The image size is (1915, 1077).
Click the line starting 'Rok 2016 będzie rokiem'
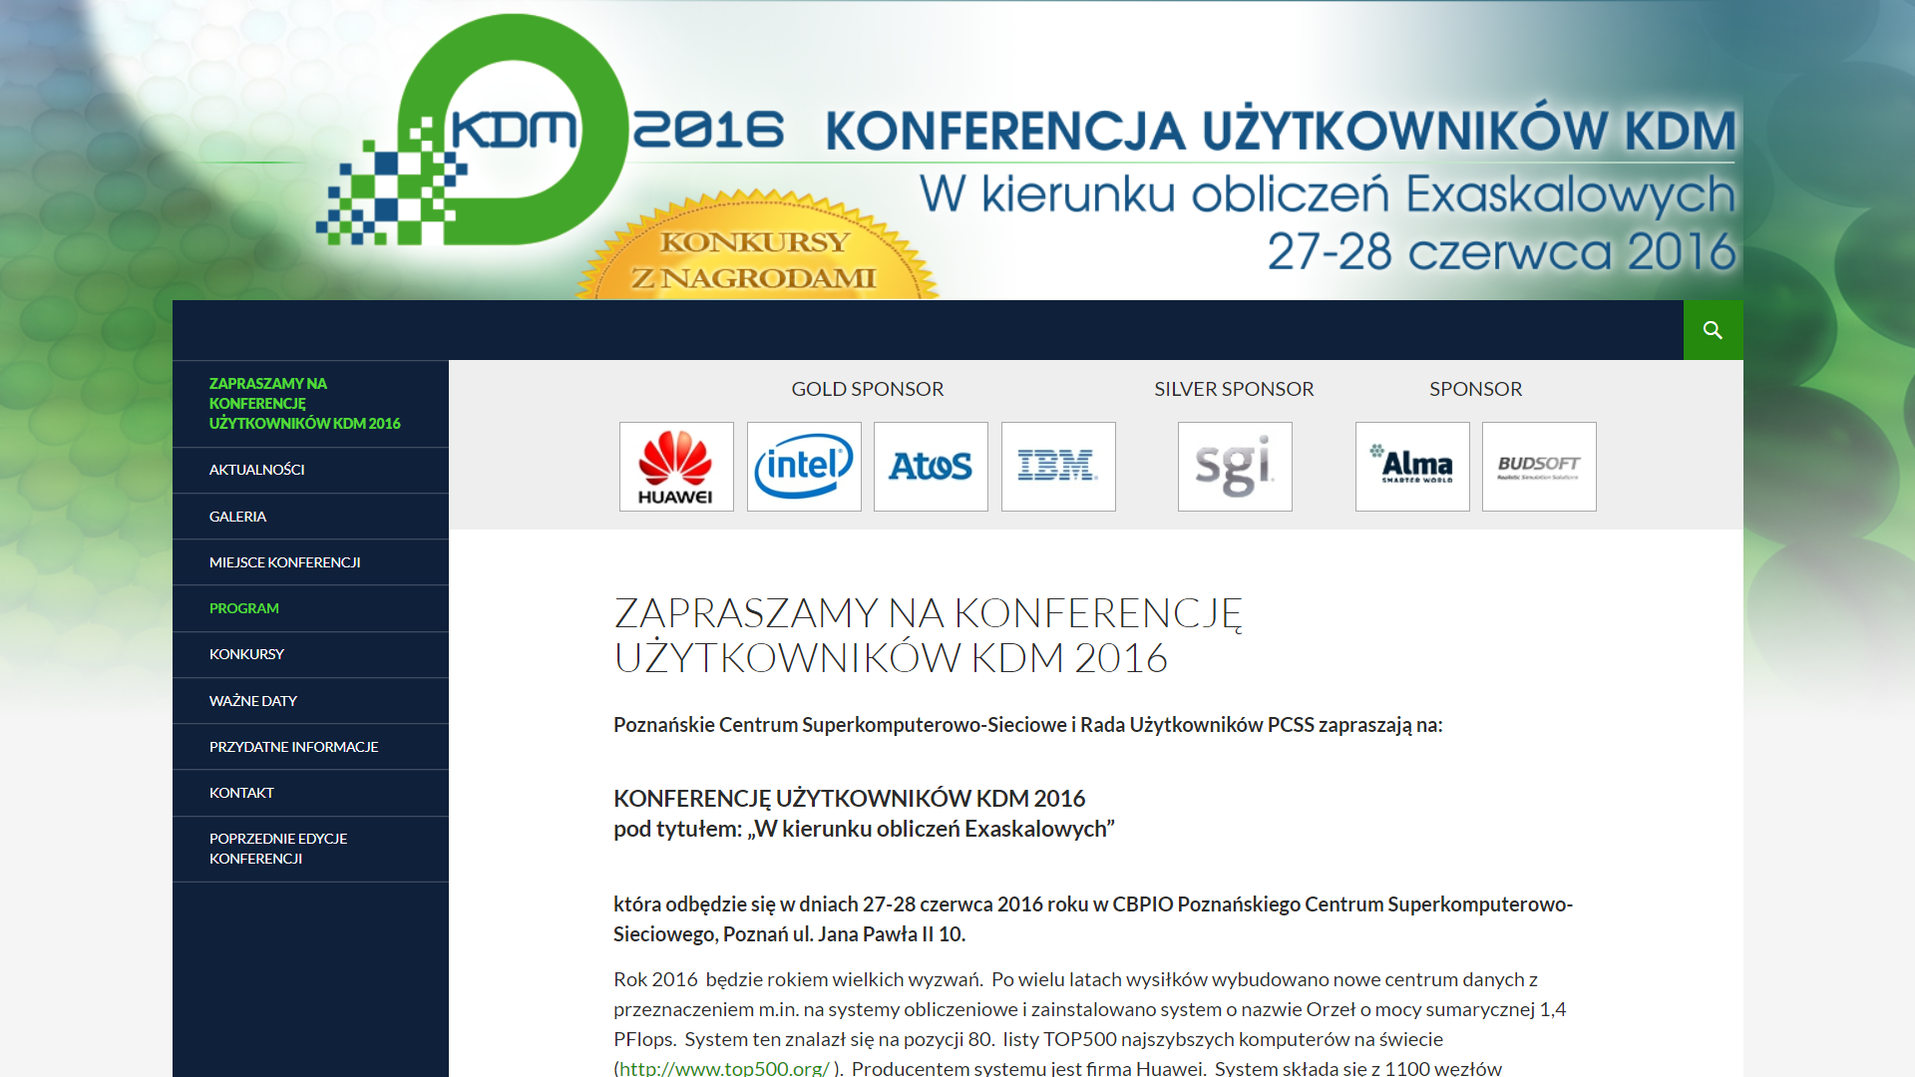pyautogui.click(x=1075, y=980)
